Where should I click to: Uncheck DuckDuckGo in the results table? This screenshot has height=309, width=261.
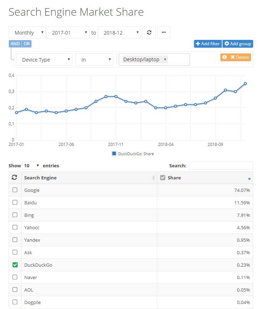point(15,265)
